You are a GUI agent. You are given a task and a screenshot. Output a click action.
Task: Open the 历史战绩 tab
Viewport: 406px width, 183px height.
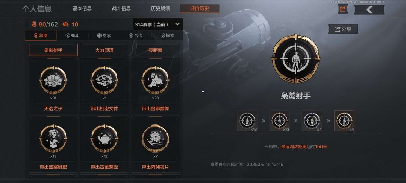161,8
